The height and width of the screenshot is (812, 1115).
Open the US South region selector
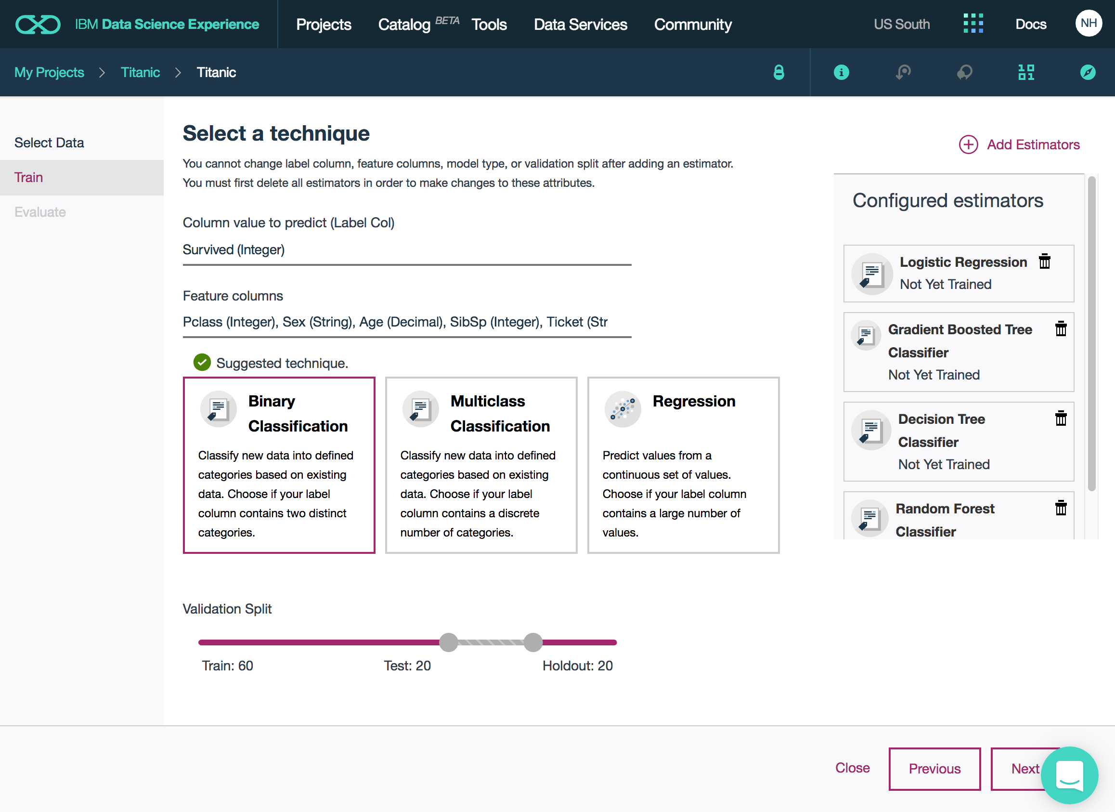(x=902, y=24)
